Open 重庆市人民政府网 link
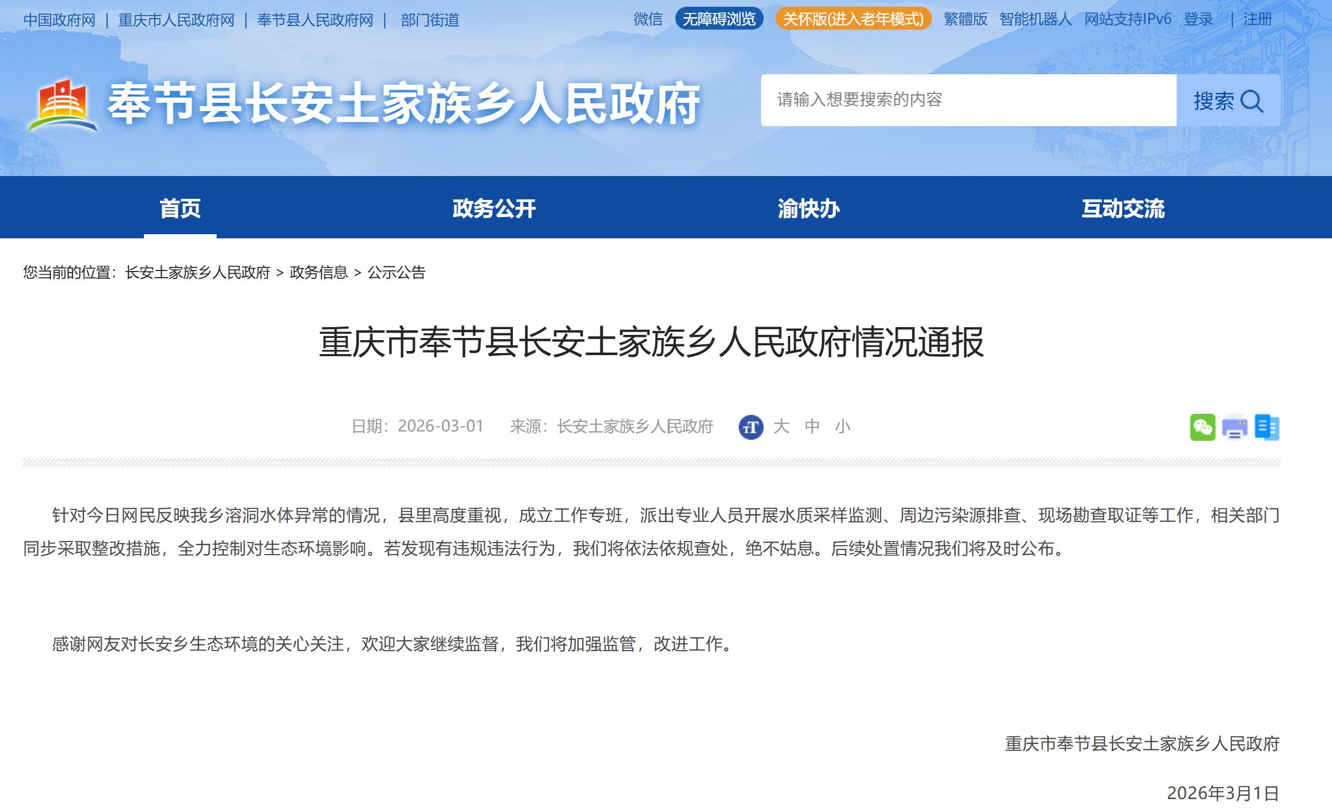 pos(176,20)
